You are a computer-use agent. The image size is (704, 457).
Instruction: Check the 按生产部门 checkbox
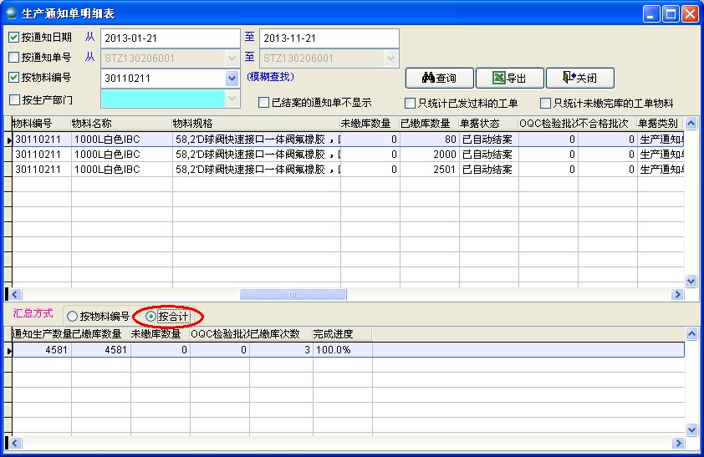click(x=14, y=99)
